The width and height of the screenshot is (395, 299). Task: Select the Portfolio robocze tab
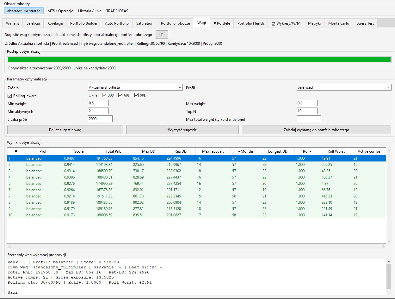pyautogui.click(x=175, y=23)
